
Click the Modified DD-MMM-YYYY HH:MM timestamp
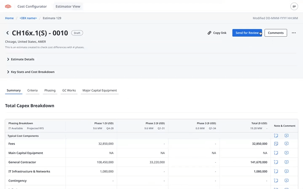pyautogui.click(x=275, y=18)
